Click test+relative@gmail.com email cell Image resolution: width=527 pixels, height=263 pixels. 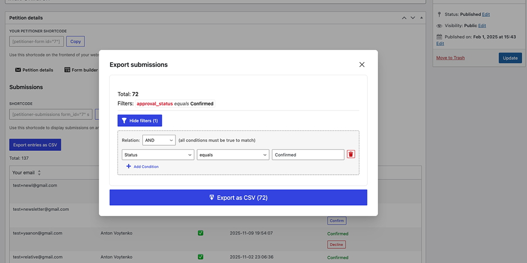[37, 257]
